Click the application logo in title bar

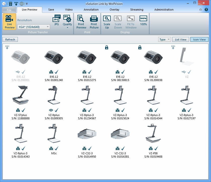[4, 4]
